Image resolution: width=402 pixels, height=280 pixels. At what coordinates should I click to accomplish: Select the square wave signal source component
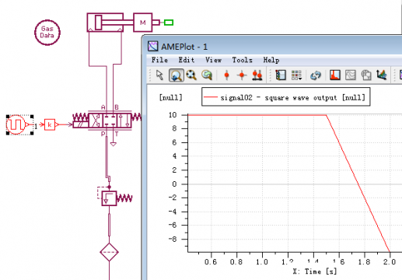(17, 124)
